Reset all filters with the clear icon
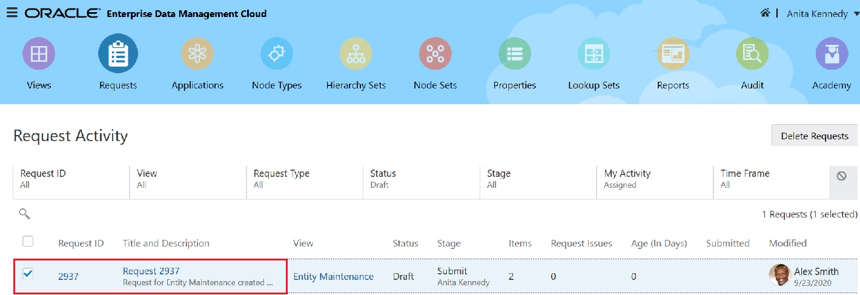This screenshot has height=295, width=860. point(841,176)
